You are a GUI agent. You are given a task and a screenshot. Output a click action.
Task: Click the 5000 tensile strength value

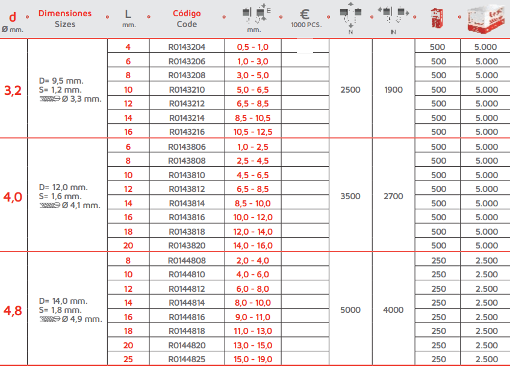pos(350,310)
